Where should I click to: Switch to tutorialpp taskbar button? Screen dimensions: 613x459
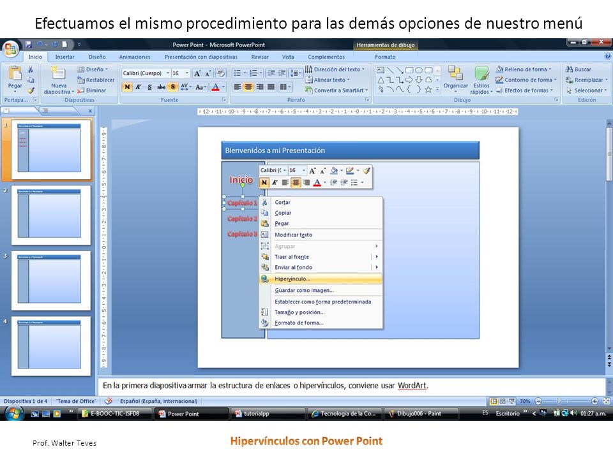(268, 414)
